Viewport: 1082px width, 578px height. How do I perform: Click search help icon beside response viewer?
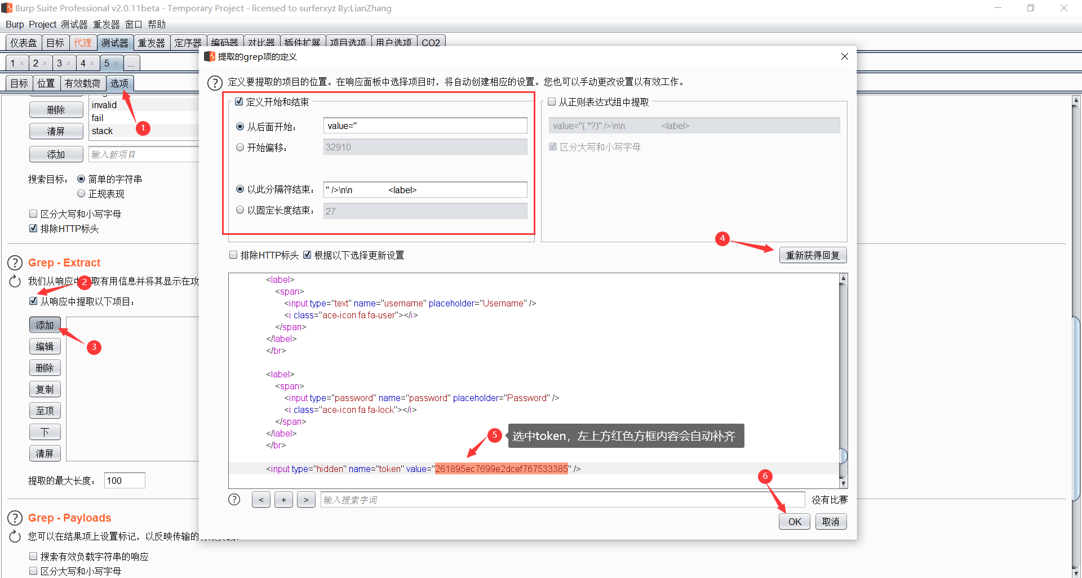click(234, 499)
